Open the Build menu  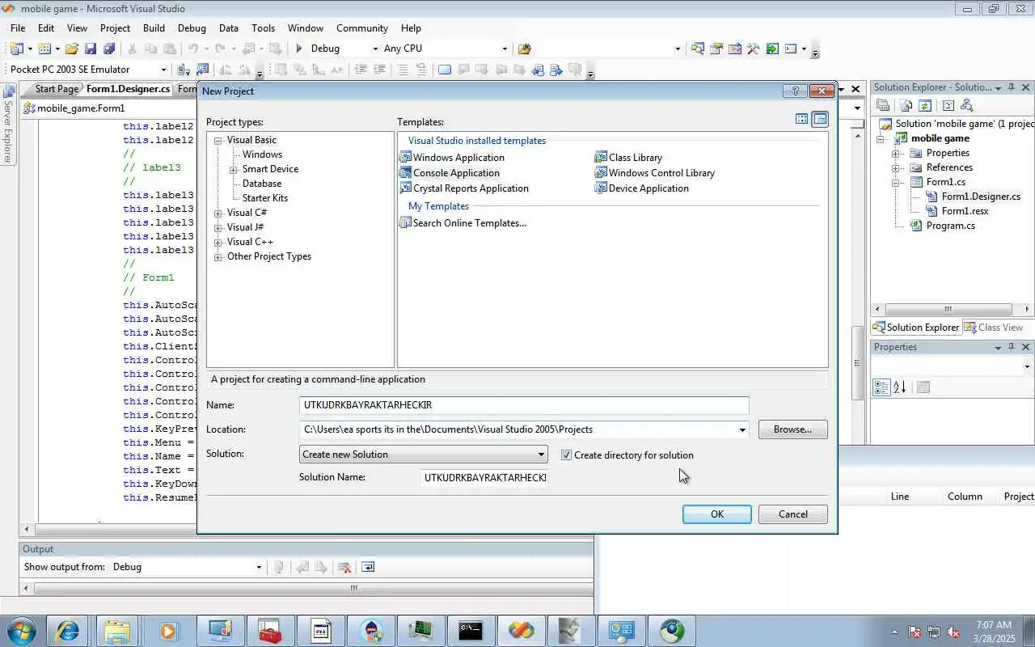click(154, 28)
